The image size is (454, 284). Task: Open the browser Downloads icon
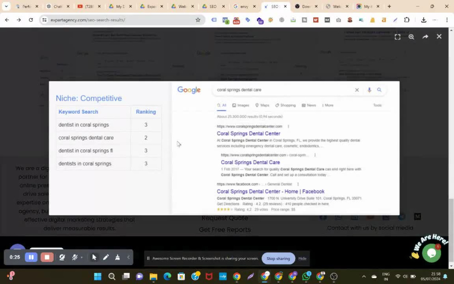(x=423, y=20)
